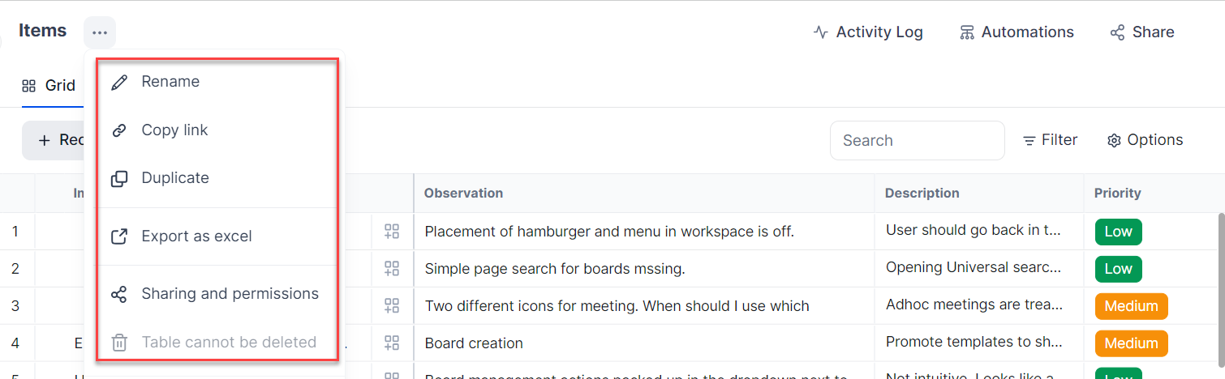Select Rename from the dropdown menu

[170, 82]
